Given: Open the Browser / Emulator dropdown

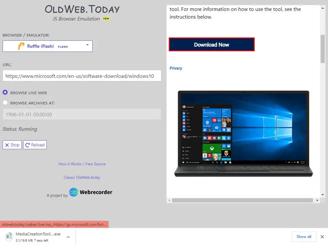Looking at the screenshot, I should [47, 46].
